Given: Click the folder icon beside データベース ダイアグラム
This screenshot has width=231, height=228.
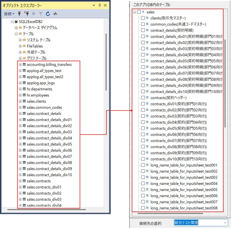Looking at the screenshot, I should click(20, 28).
